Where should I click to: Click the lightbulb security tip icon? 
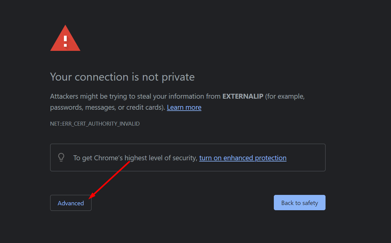point(61,158)
